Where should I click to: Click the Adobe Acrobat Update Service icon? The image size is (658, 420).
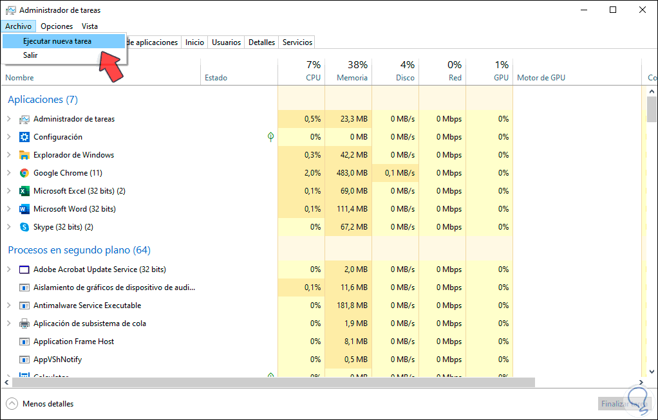click(x=24, y=269)
